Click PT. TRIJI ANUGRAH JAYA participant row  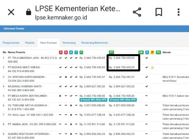(33, 58)
